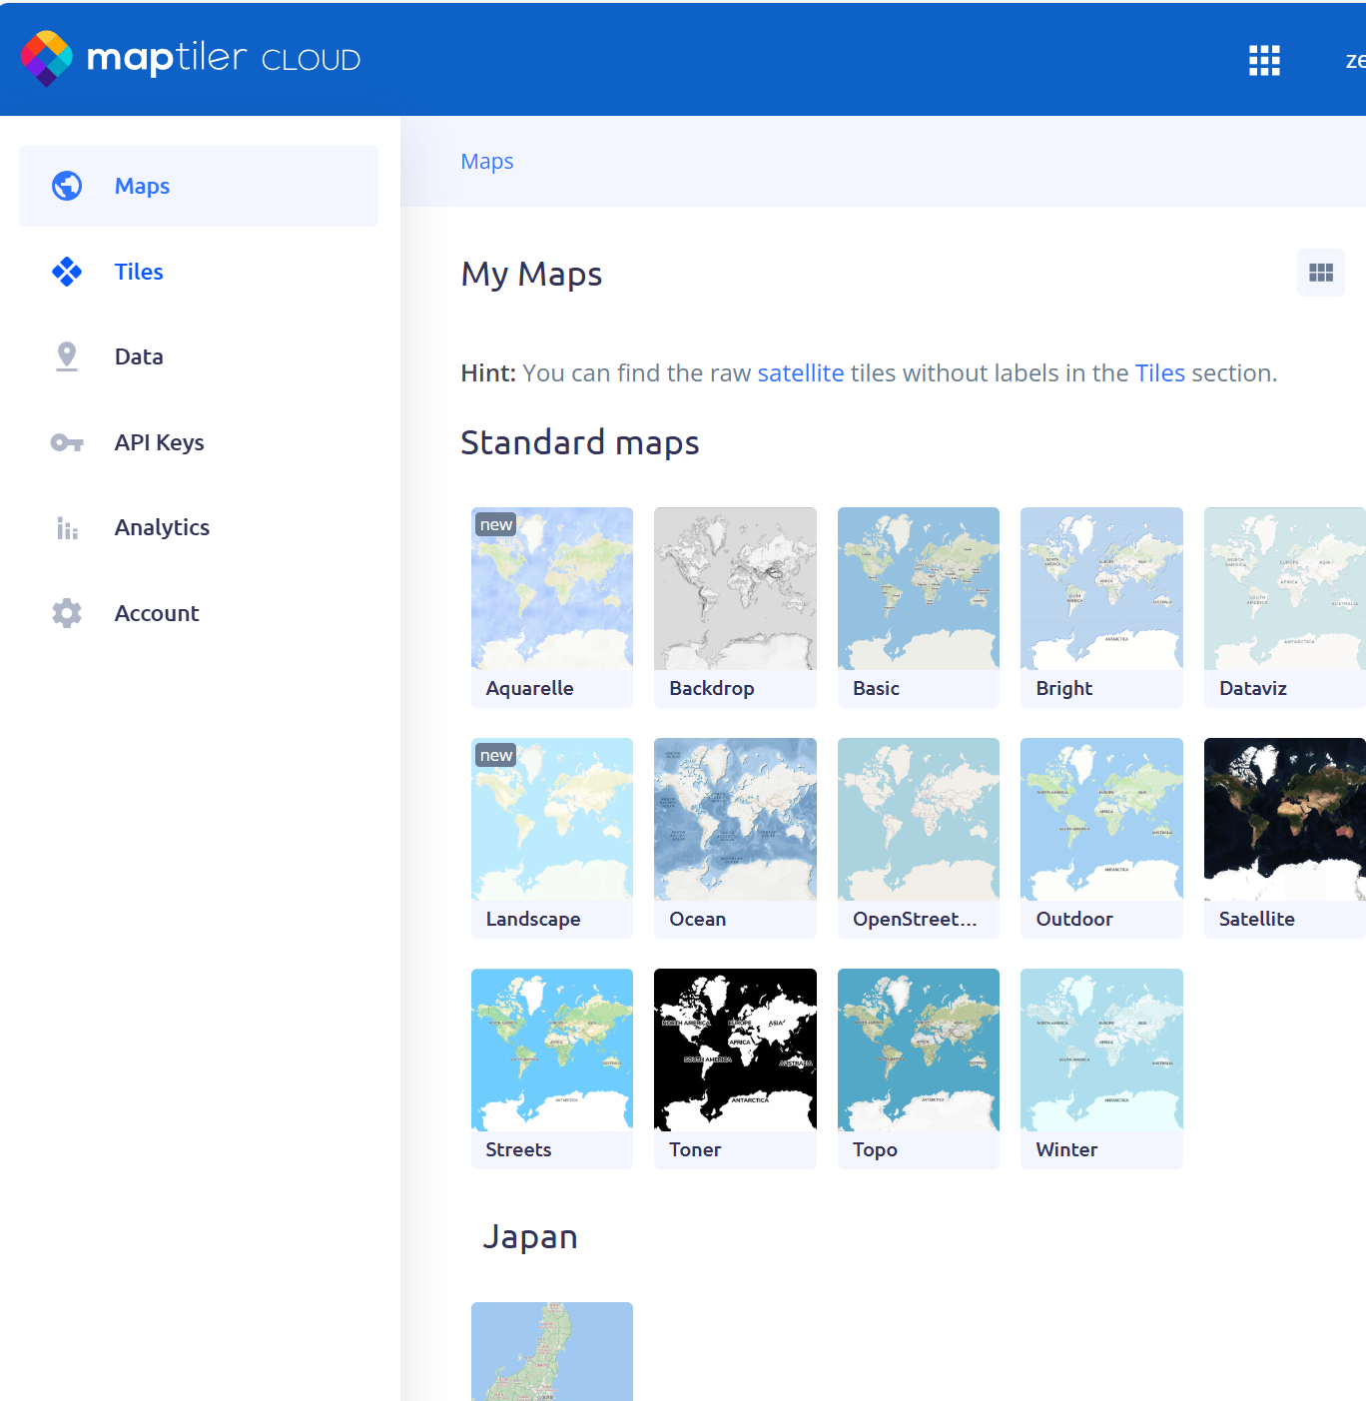This screenshot has width=1366, height=1401.
Task: Open the Satellite map thumbnail
Action: [x=1284, y=820]
